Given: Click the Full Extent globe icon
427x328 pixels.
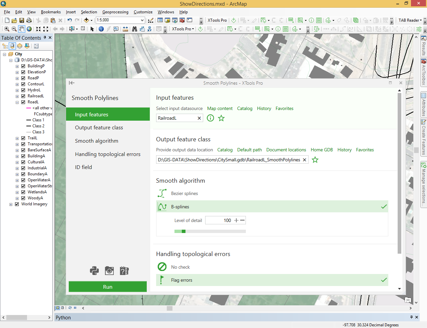Looking at the screenshot, I should [x=29, y=29].
